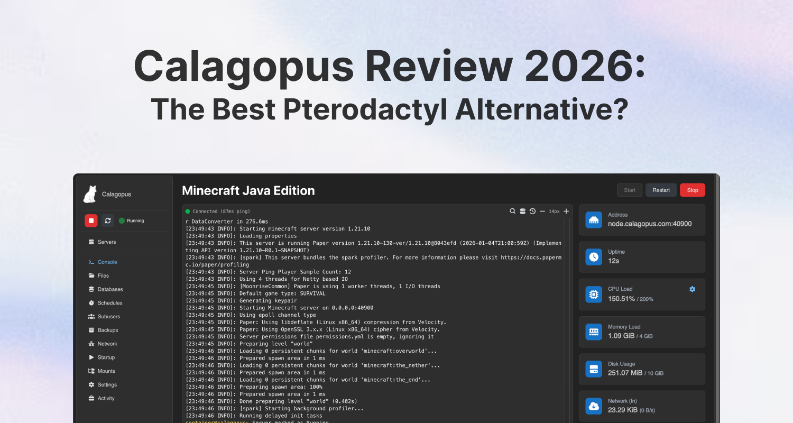Screen dimensions: 793x423
Task: Click the "251.07 MiB" disk usage value
Action: 625,373
